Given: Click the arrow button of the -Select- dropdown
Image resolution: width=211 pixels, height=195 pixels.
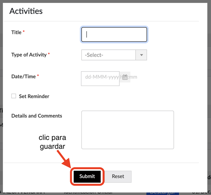Looking at the screenshot, I should [141, 55].
